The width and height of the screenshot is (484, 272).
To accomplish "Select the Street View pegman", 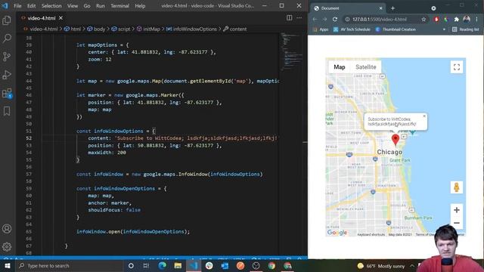I will coord(457,187).
